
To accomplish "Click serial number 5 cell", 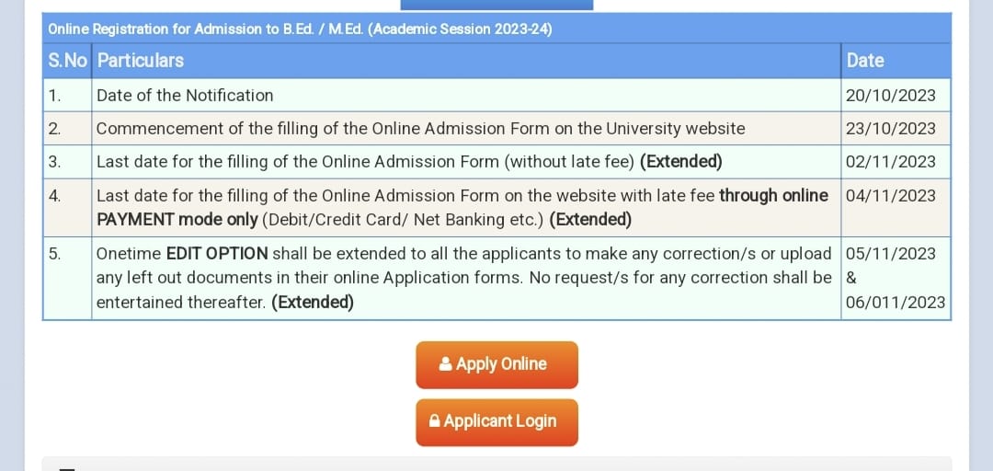I will tap(67, 279).
